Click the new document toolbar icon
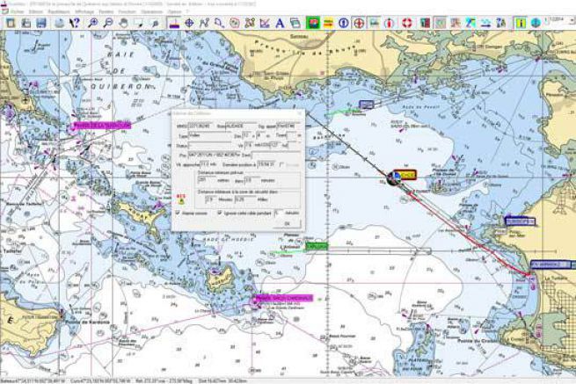 pos(11,23)
